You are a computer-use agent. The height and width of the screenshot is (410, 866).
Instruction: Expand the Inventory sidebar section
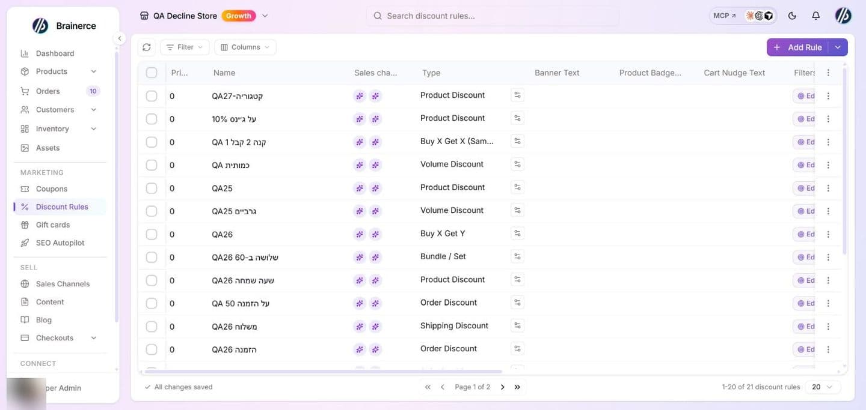94,129
